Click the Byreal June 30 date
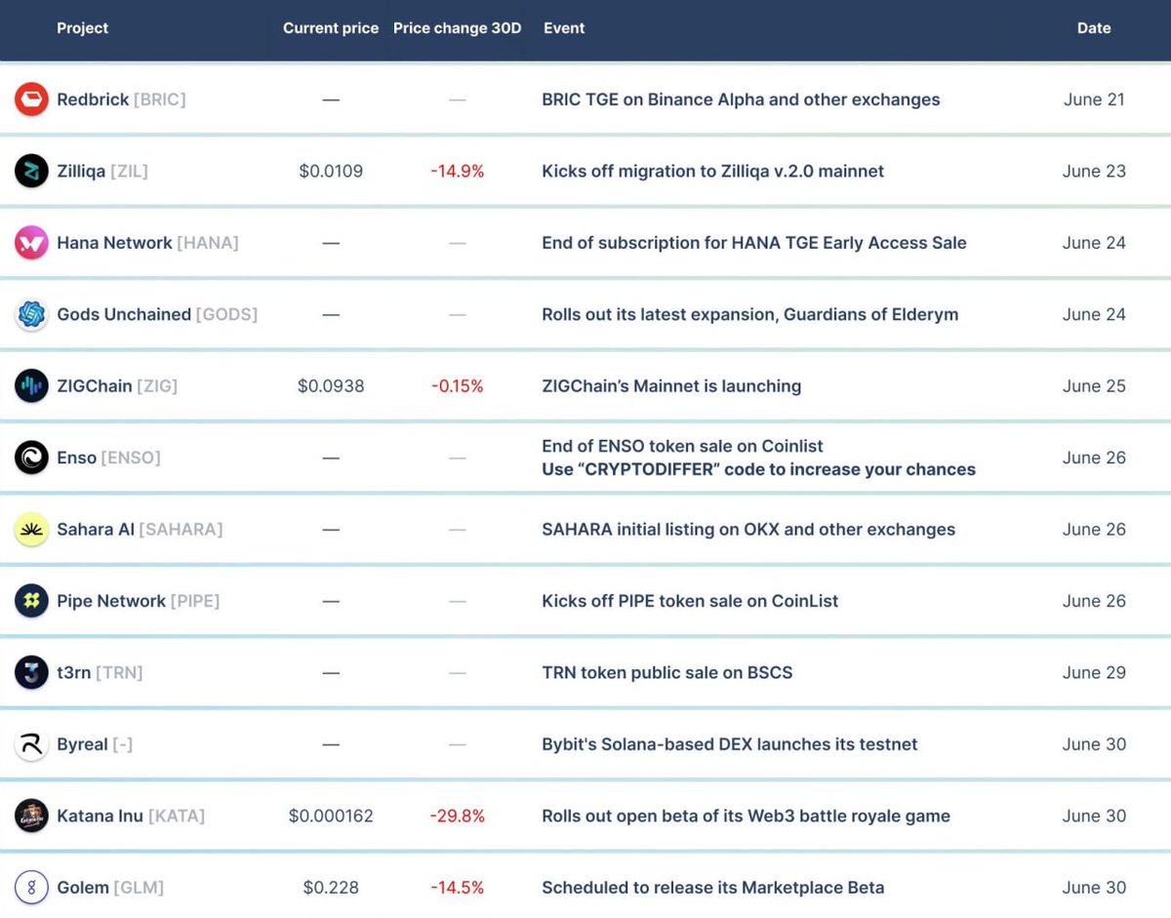Screen dimensions: 1171x918 pos(1094,744)
